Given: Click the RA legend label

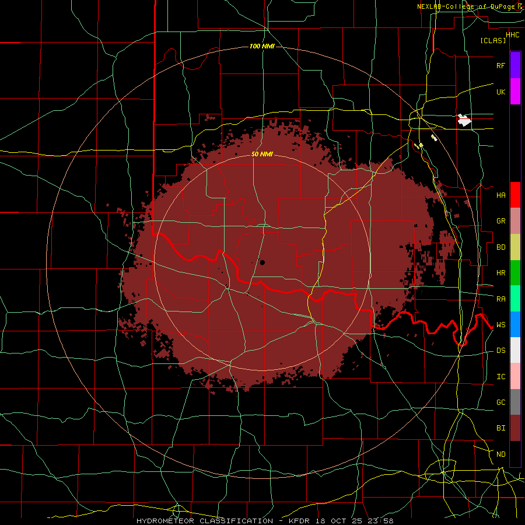Looking at the screenshot, I should click(x=501, y=299).
